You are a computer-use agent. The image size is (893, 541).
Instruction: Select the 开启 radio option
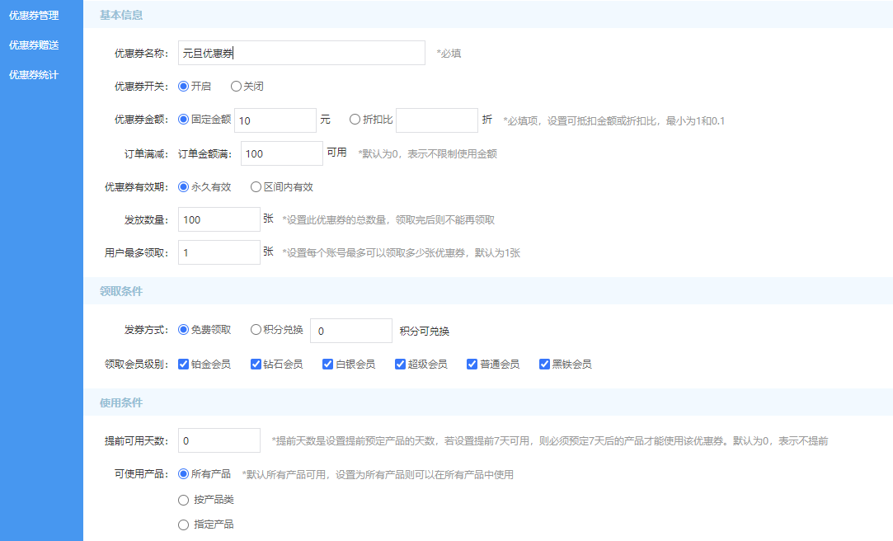[x=183, y=86]
